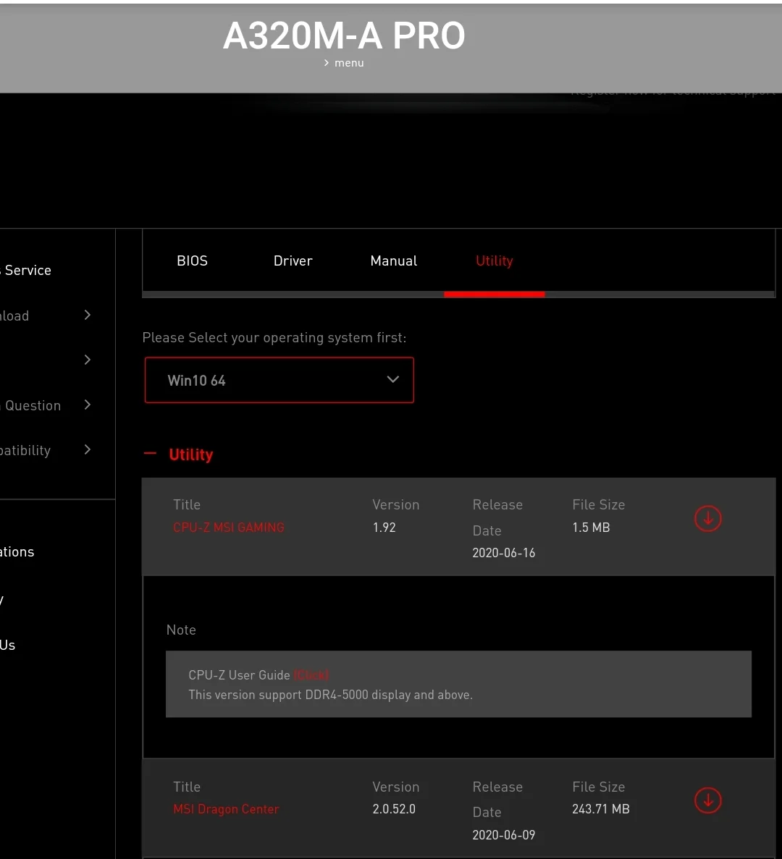
Task: Open the MSI Dragon Center title link
Action: point(226,809)
